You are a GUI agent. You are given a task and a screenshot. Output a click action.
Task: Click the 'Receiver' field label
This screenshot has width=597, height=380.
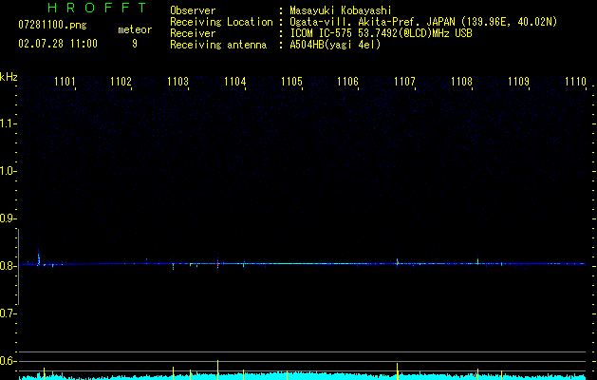point(193,33)
